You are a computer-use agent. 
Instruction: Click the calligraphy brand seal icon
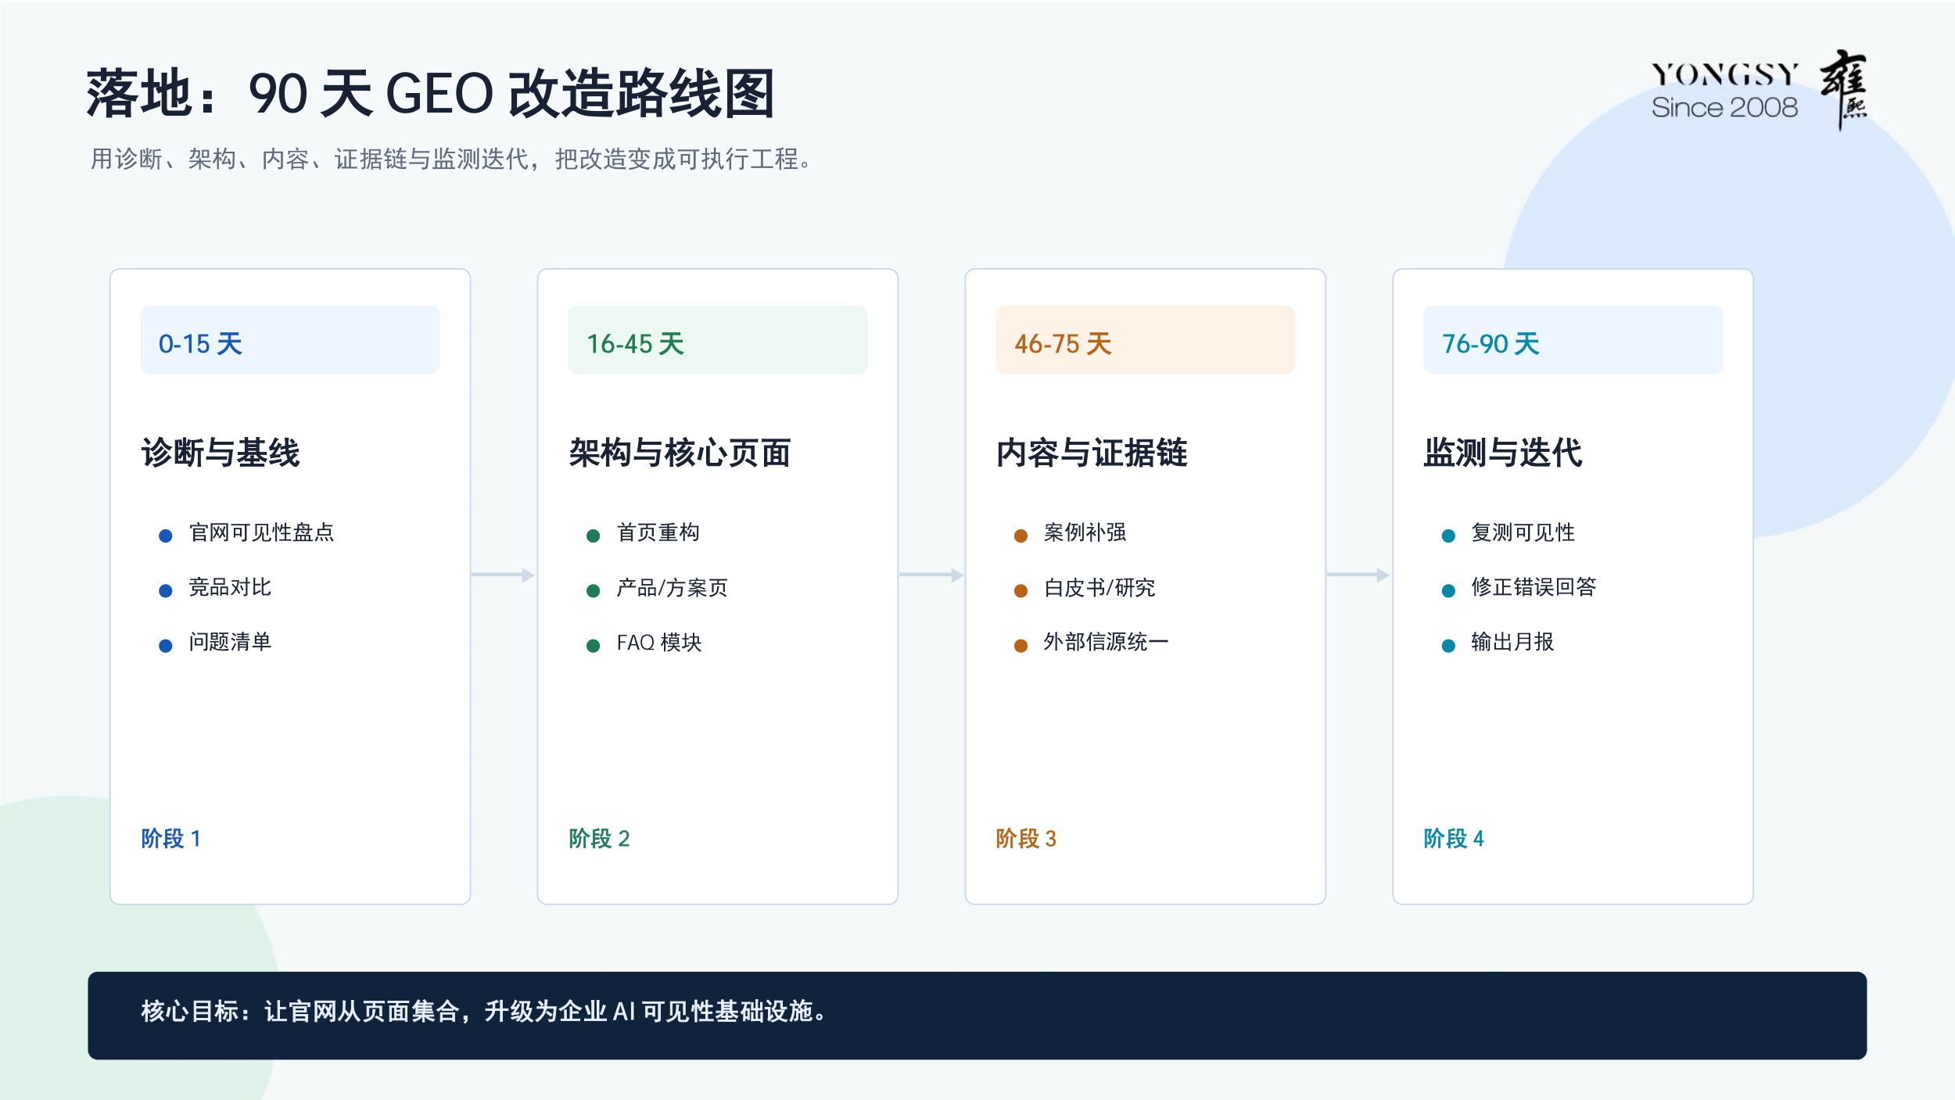(x=1843, y=90)
